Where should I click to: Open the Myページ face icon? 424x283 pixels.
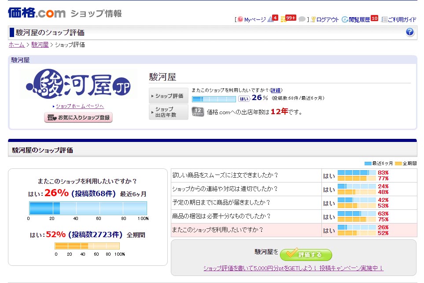click(x=240, y=19)
